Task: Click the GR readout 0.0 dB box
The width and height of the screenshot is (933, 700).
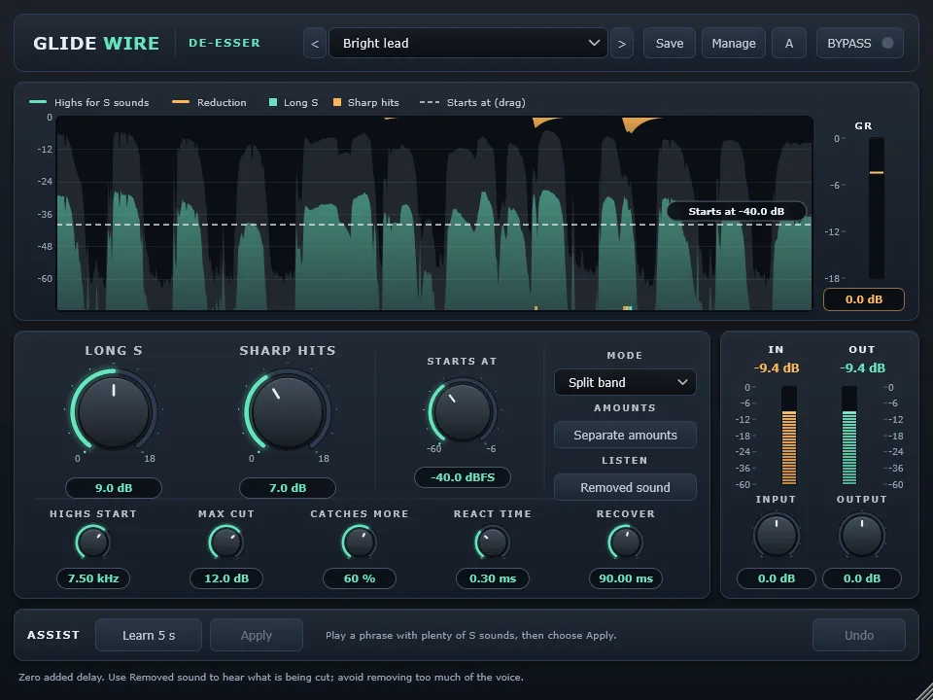Action: pyautogui.click(x=863, y=299)
